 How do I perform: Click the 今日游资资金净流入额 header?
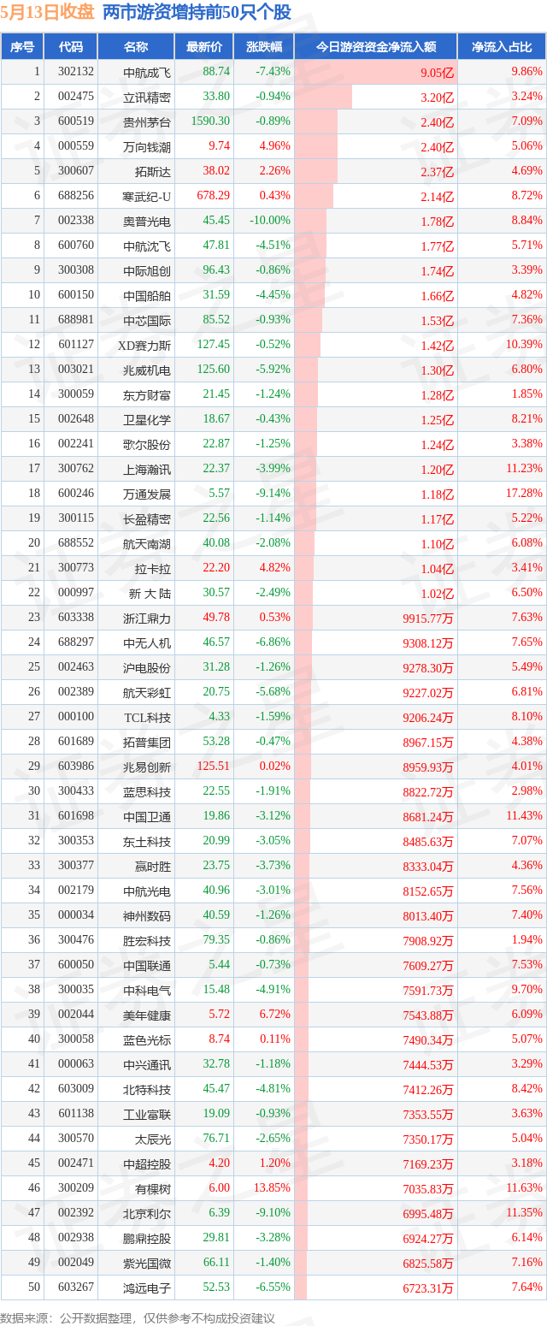pos(376,47)
